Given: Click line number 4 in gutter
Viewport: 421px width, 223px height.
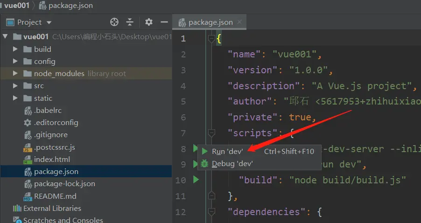Looking at the screenshot, I should point(183,86).
